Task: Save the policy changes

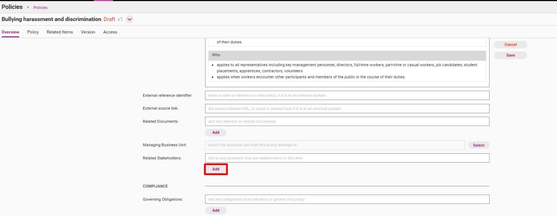Action: click(511, 55)
